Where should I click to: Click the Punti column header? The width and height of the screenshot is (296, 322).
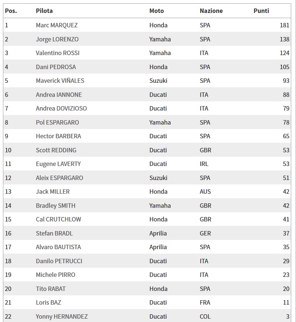[x=261, y=11]
